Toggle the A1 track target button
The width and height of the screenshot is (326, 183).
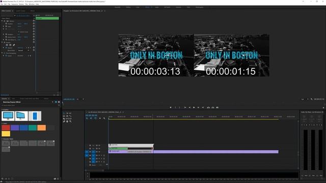click(93, 156)
